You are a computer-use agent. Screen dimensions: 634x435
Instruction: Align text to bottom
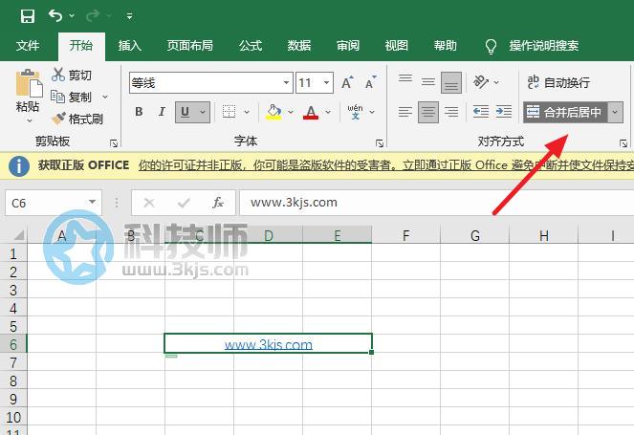pyautogui.click(x=451, y=82)
